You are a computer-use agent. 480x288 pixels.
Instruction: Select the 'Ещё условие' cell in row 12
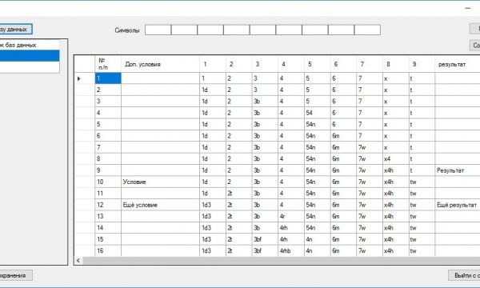161,205
